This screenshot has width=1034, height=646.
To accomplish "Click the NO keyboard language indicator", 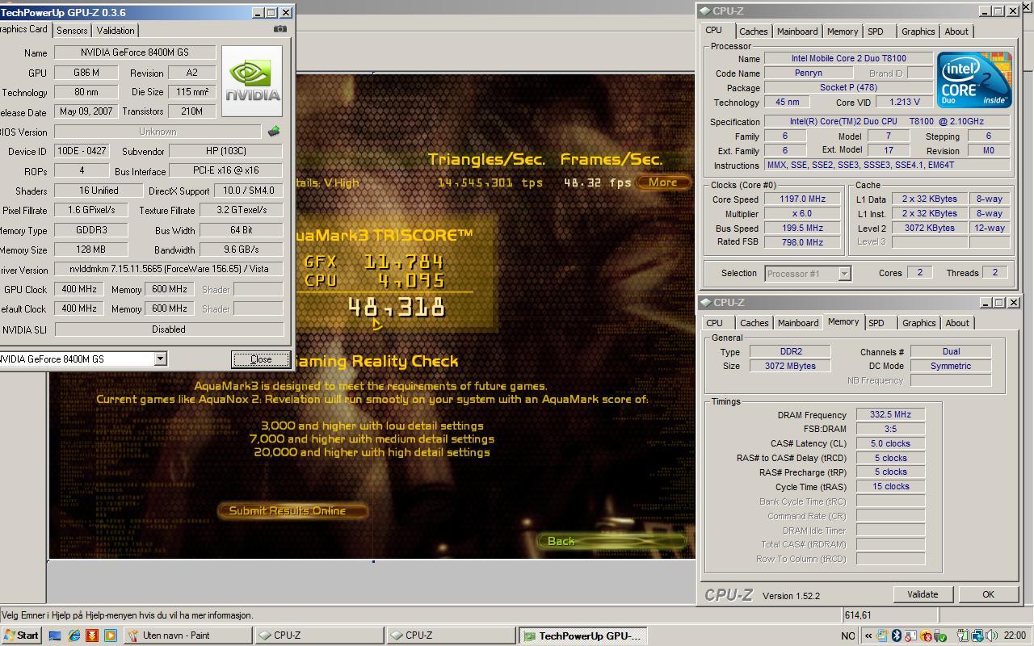I will click(x=847, y=636).
